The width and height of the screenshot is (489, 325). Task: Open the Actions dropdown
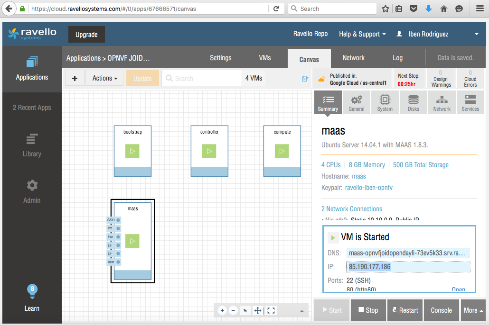104,78
